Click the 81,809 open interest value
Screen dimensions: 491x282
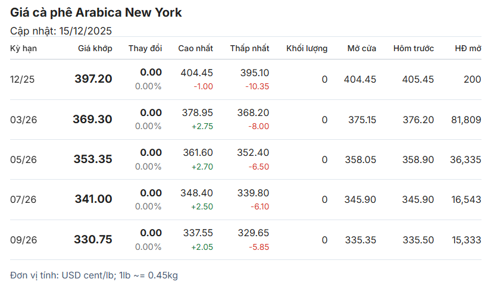point(466,120)
